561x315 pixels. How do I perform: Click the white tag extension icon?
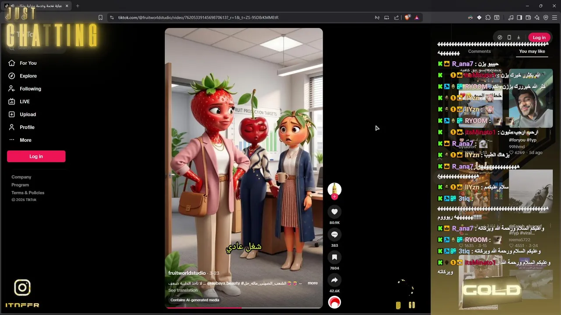click(479, 17)
